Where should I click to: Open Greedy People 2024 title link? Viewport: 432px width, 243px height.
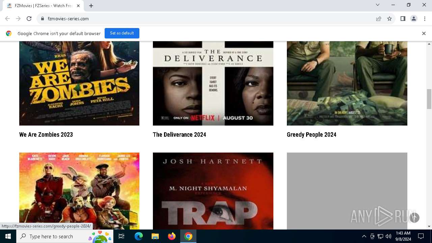click(x=312, y=135)
